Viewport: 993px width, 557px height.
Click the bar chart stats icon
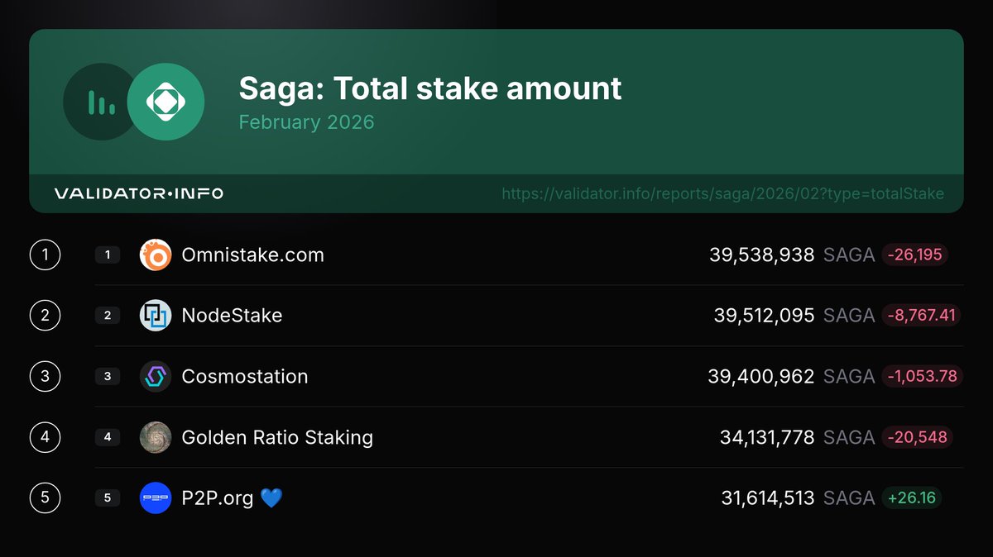(101, 102)
